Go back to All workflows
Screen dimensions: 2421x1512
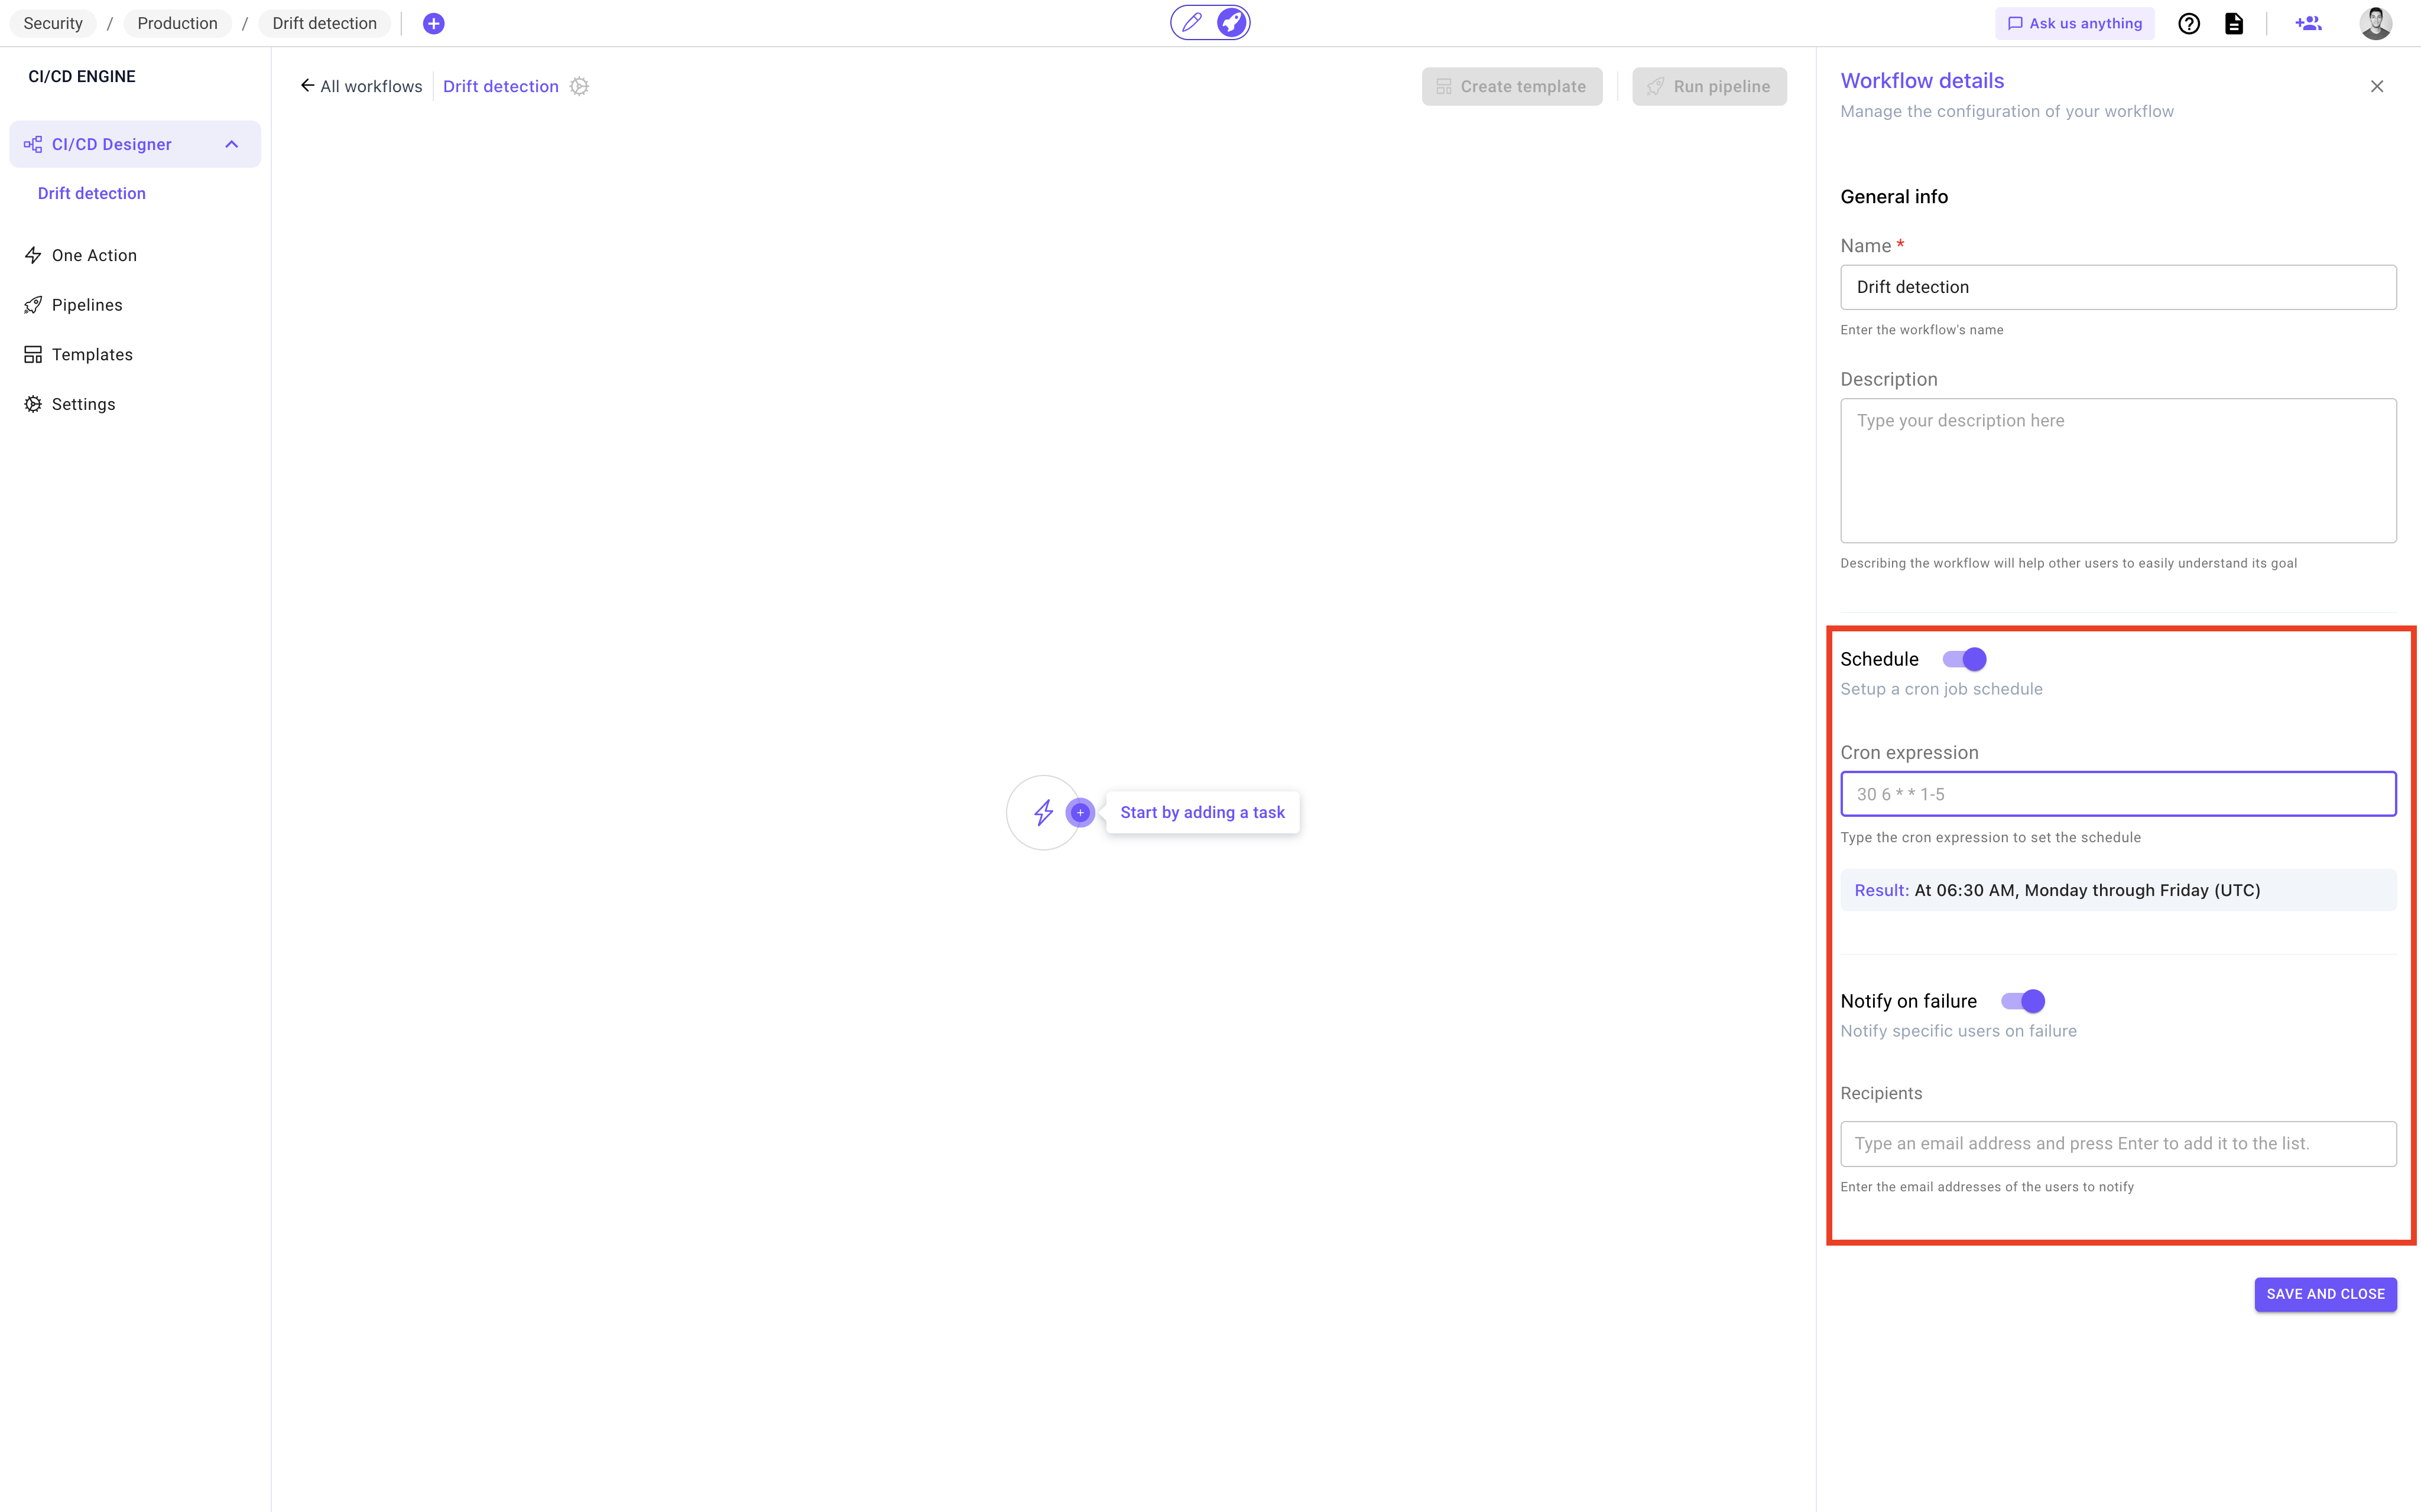(361, 87)
